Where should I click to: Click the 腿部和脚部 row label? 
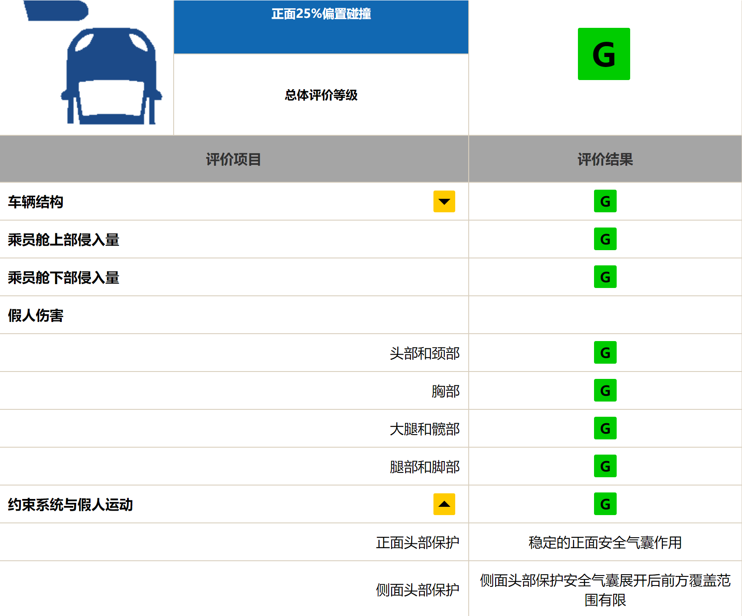click(x=425, y=467)
